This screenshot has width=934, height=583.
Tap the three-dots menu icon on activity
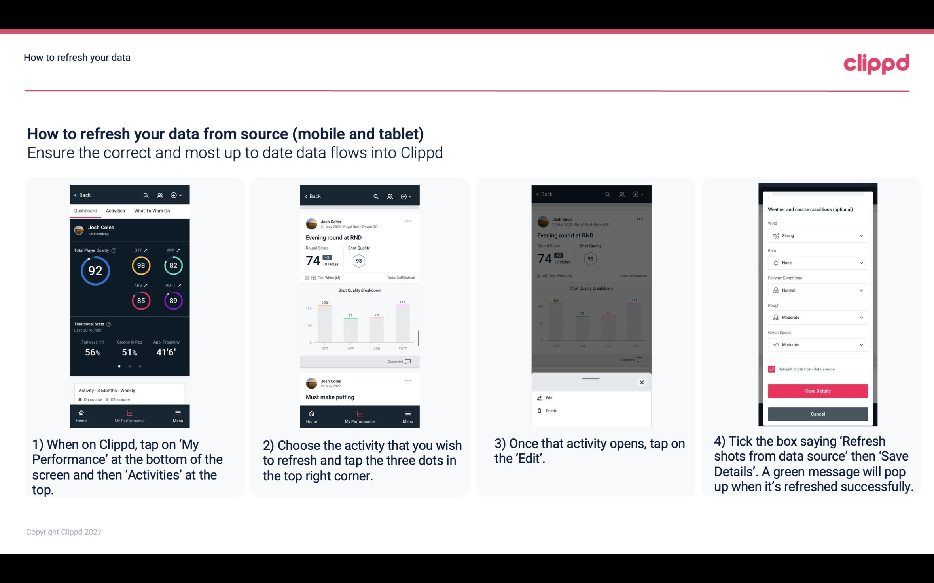408,221
